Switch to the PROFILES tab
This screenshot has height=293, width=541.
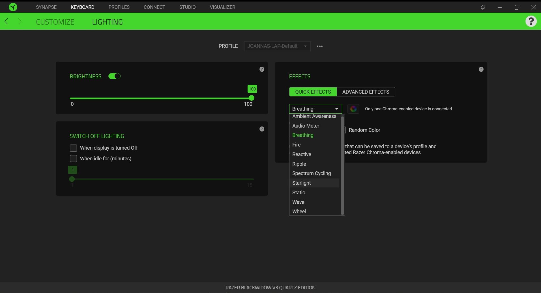119,7
